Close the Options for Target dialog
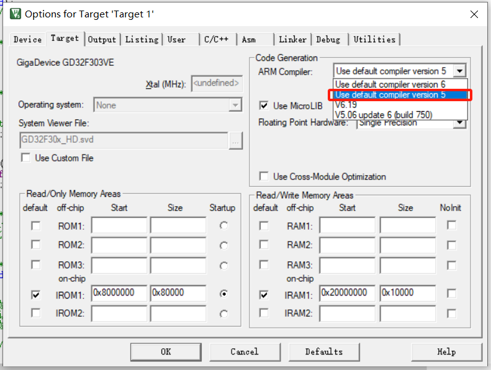Viewport: 491px width, 370px height. click(474, 14)
